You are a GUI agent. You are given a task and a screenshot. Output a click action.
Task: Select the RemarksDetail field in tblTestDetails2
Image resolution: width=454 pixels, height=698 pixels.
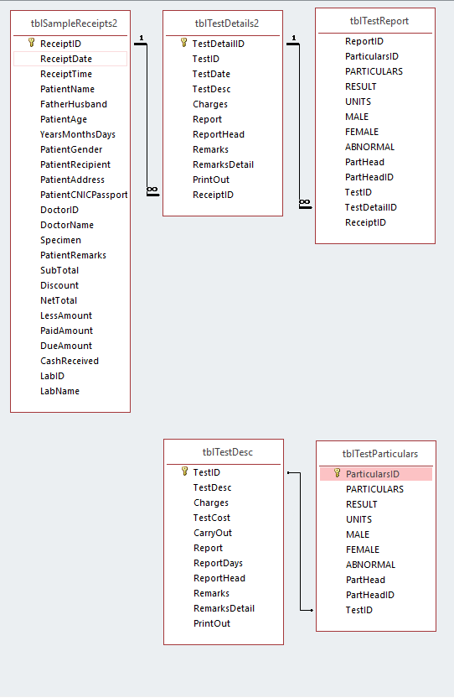223,164
